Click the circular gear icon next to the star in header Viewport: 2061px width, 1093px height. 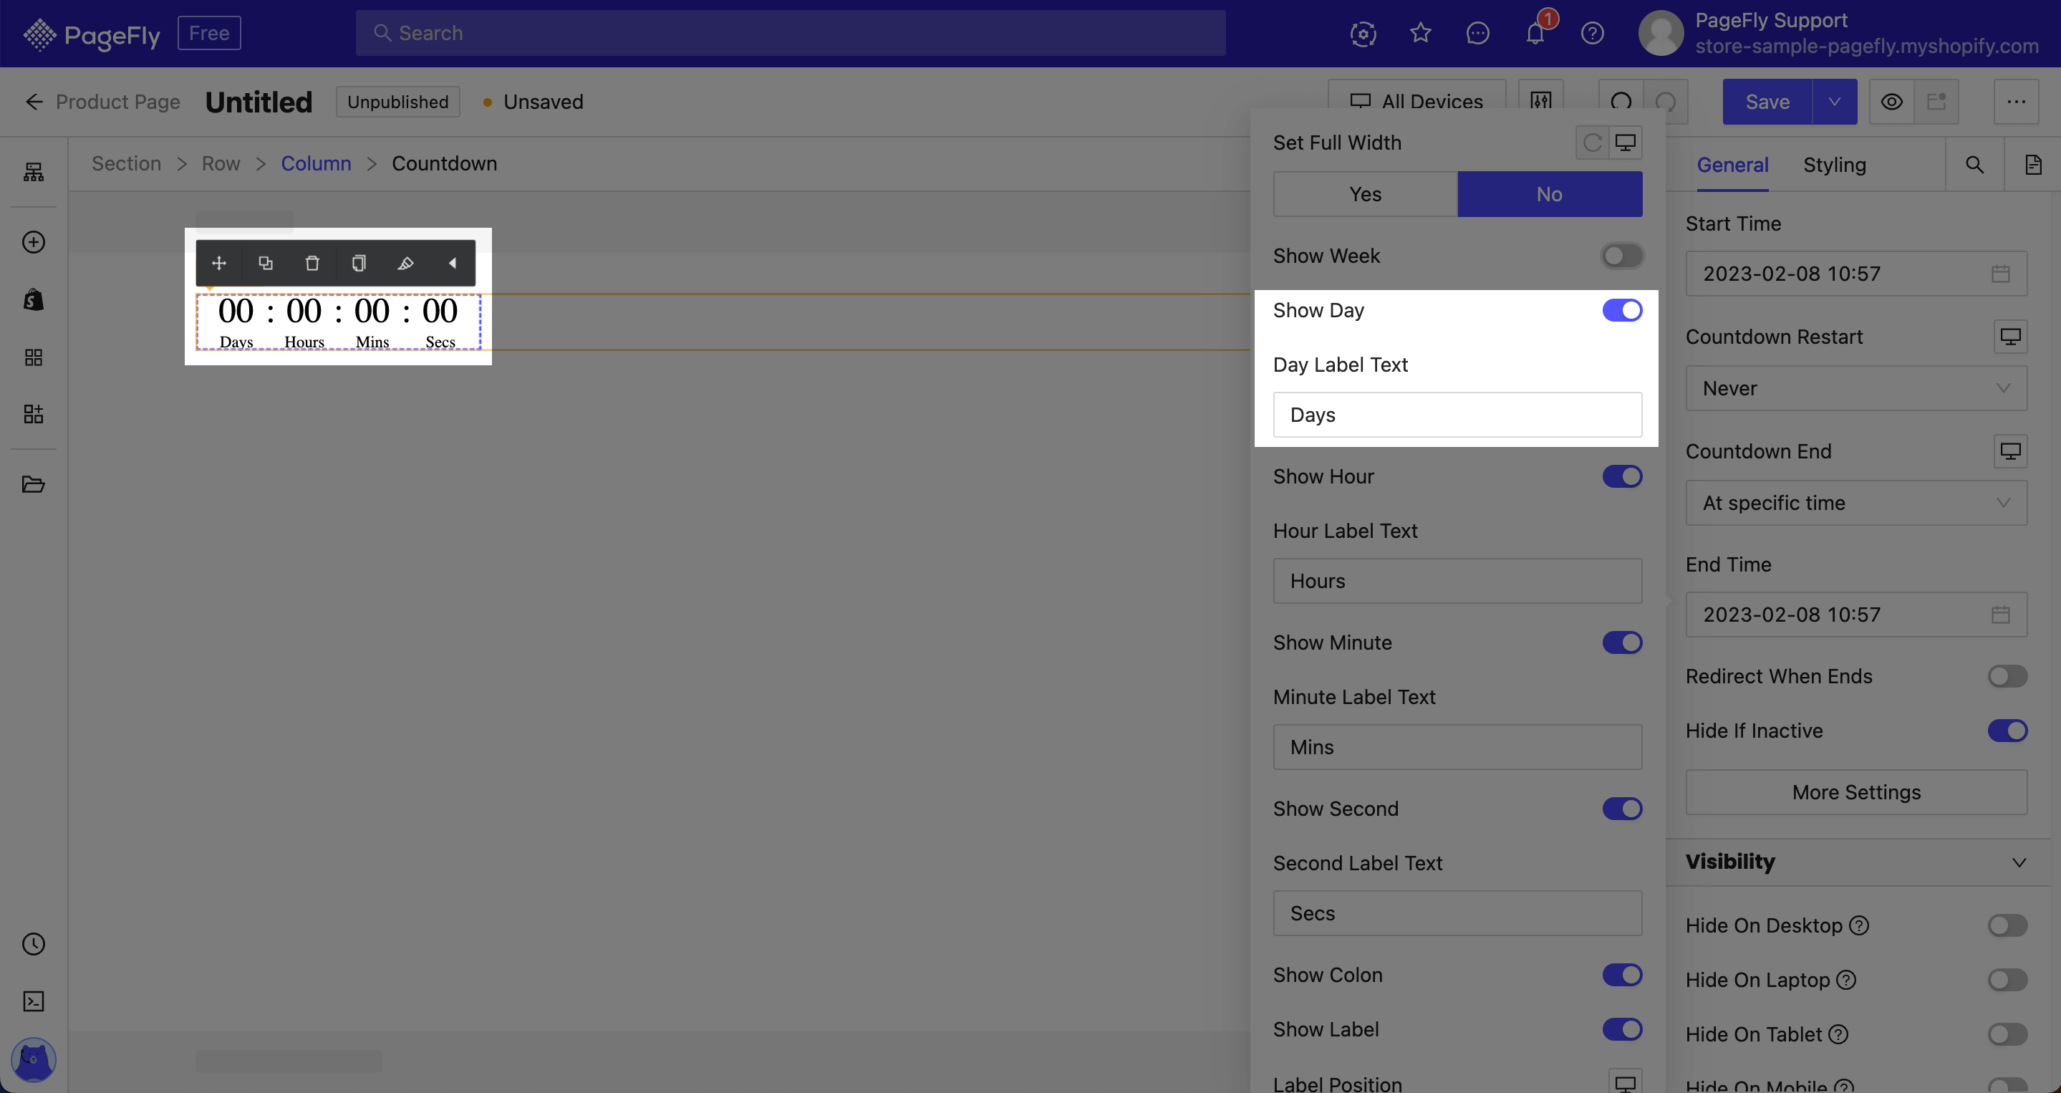click(1363, 33)
